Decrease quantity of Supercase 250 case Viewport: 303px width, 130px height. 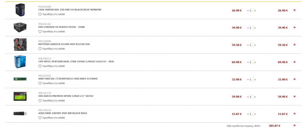(x=248, y=11)
